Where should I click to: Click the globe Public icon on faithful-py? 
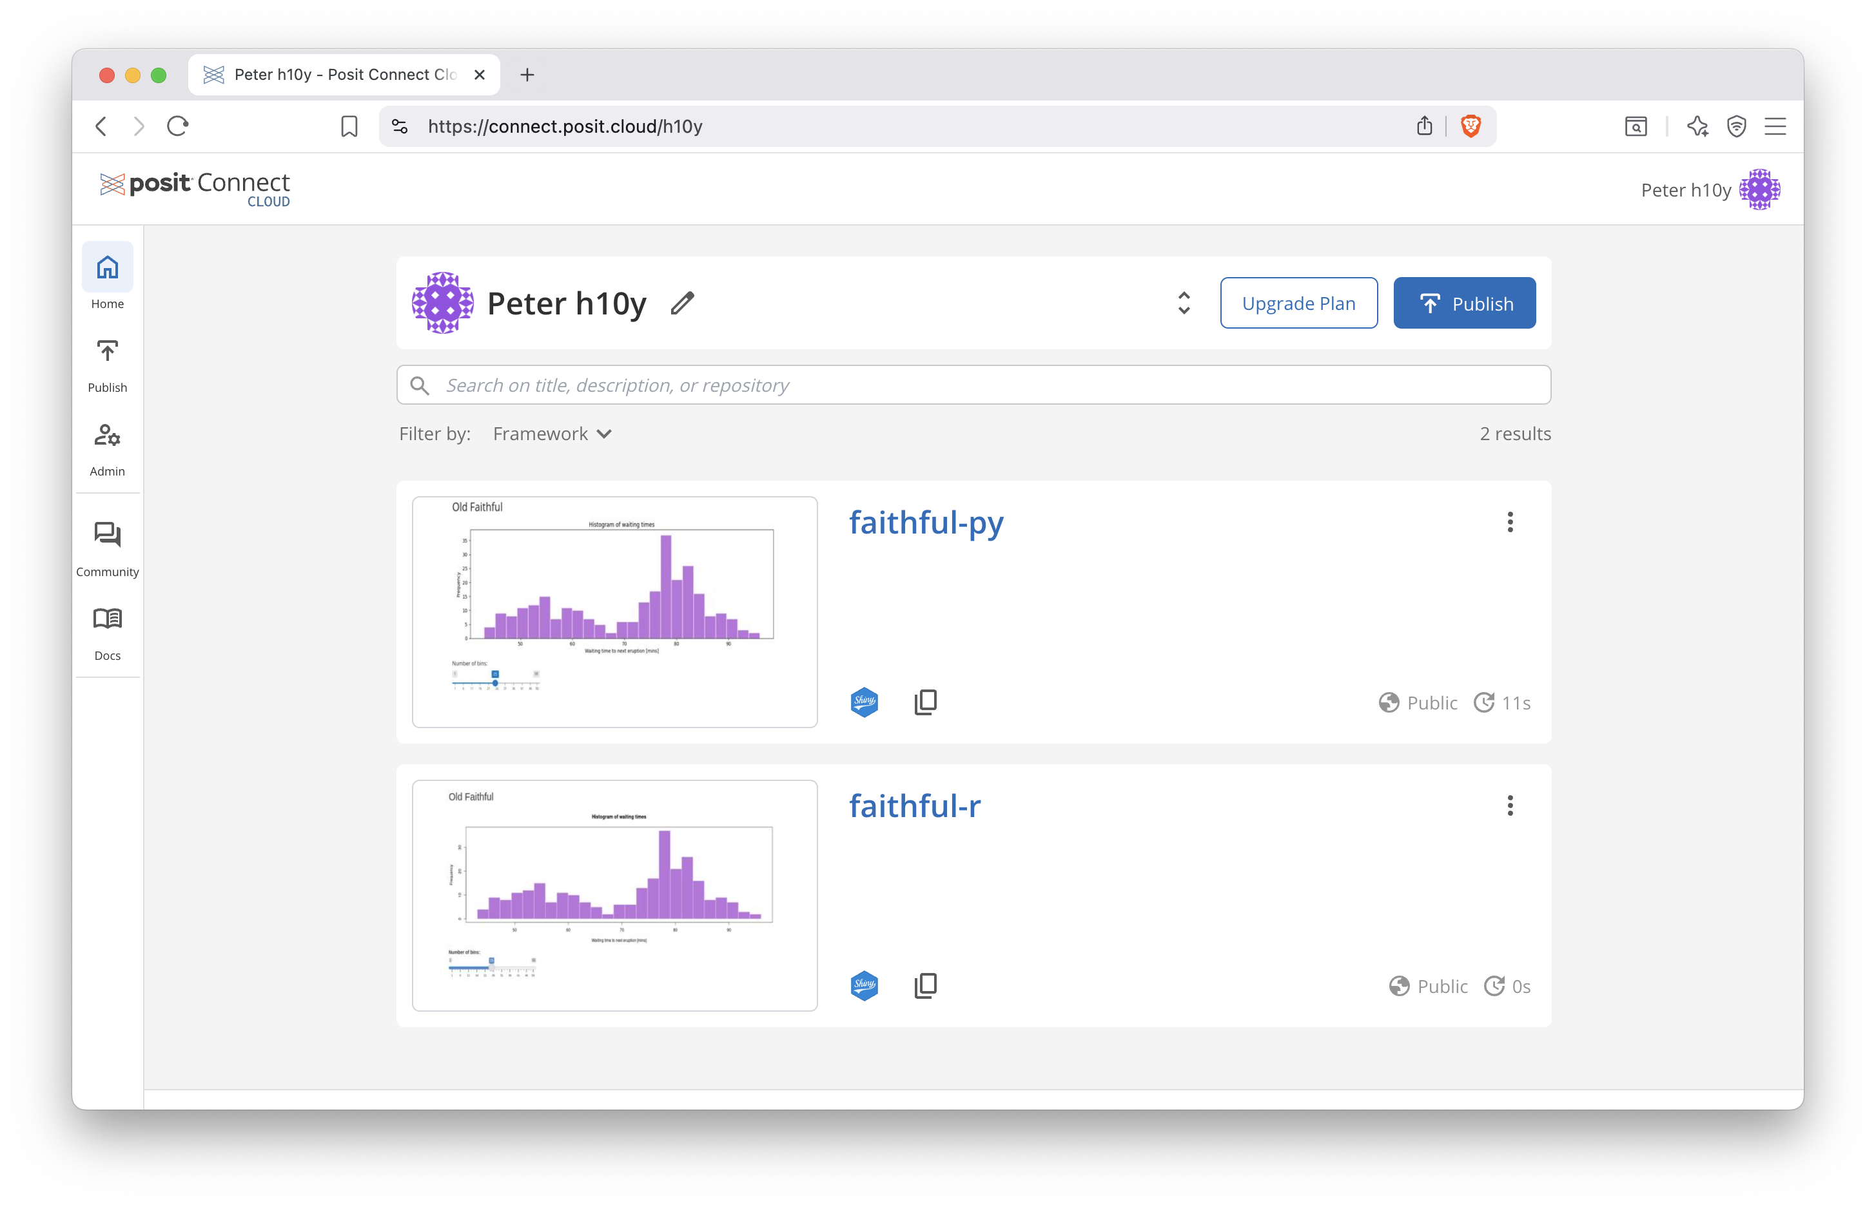coord(1389,702)
